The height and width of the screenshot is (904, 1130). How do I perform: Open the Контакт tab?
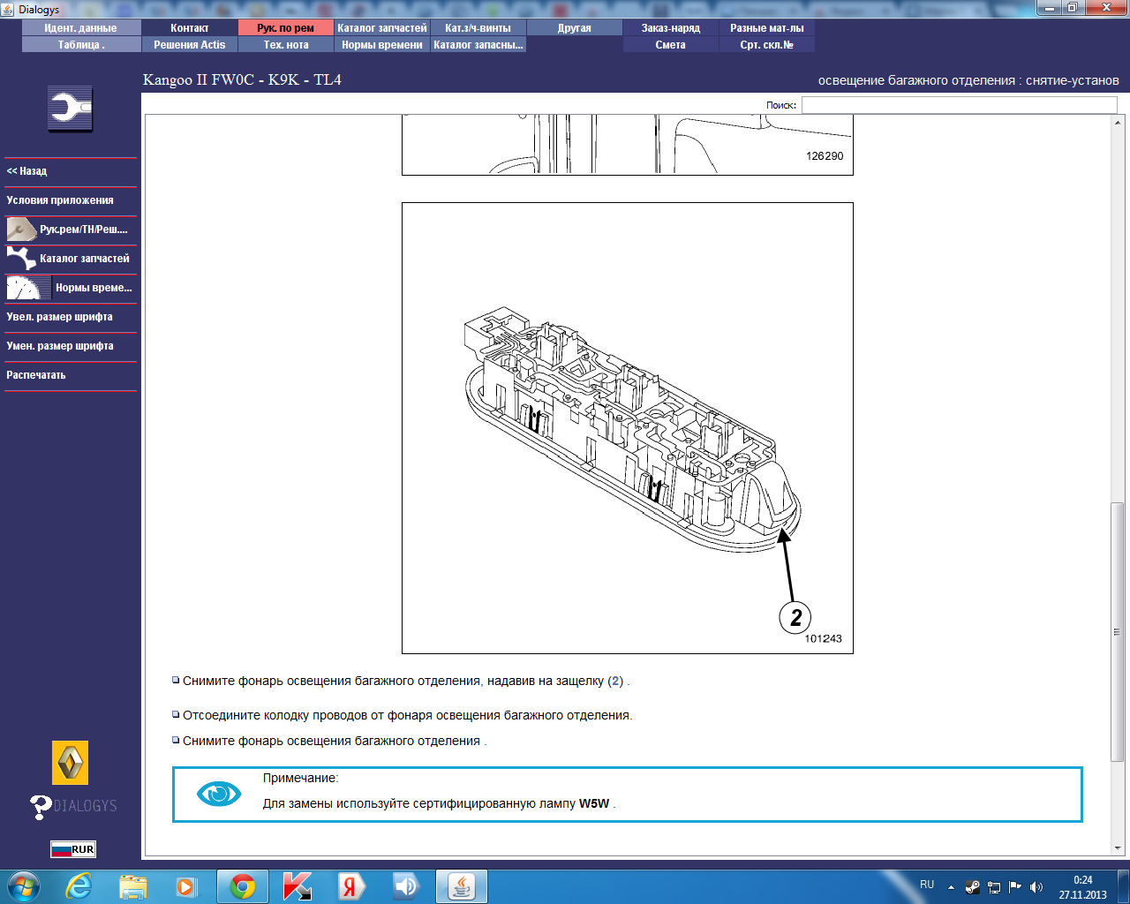click(x=190, y=28)
